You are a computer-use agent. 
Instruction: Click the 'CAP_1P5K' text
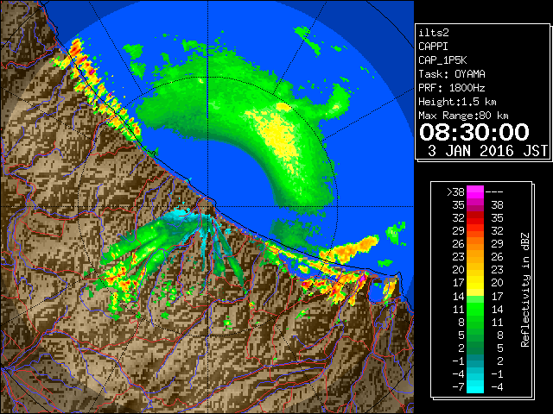pos(442,60)
